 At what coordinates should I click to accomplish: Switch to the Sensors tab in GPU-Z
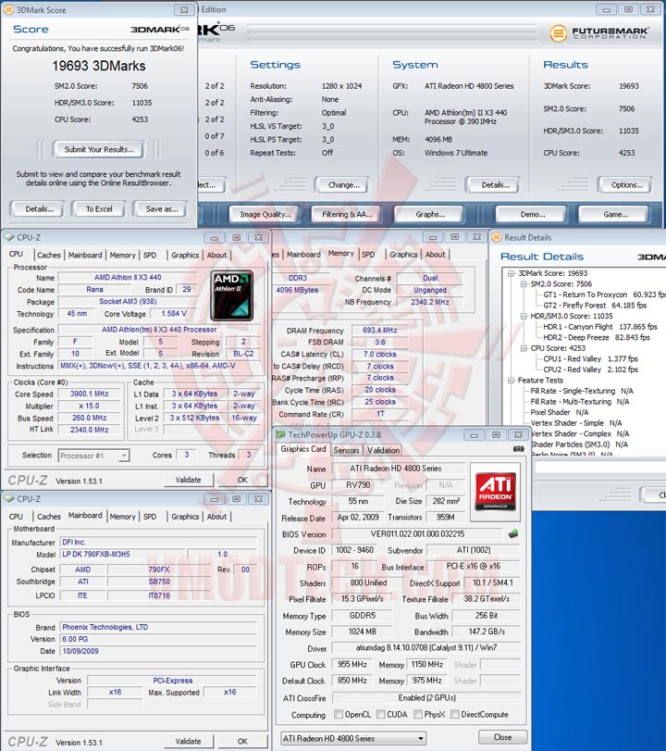346,450
